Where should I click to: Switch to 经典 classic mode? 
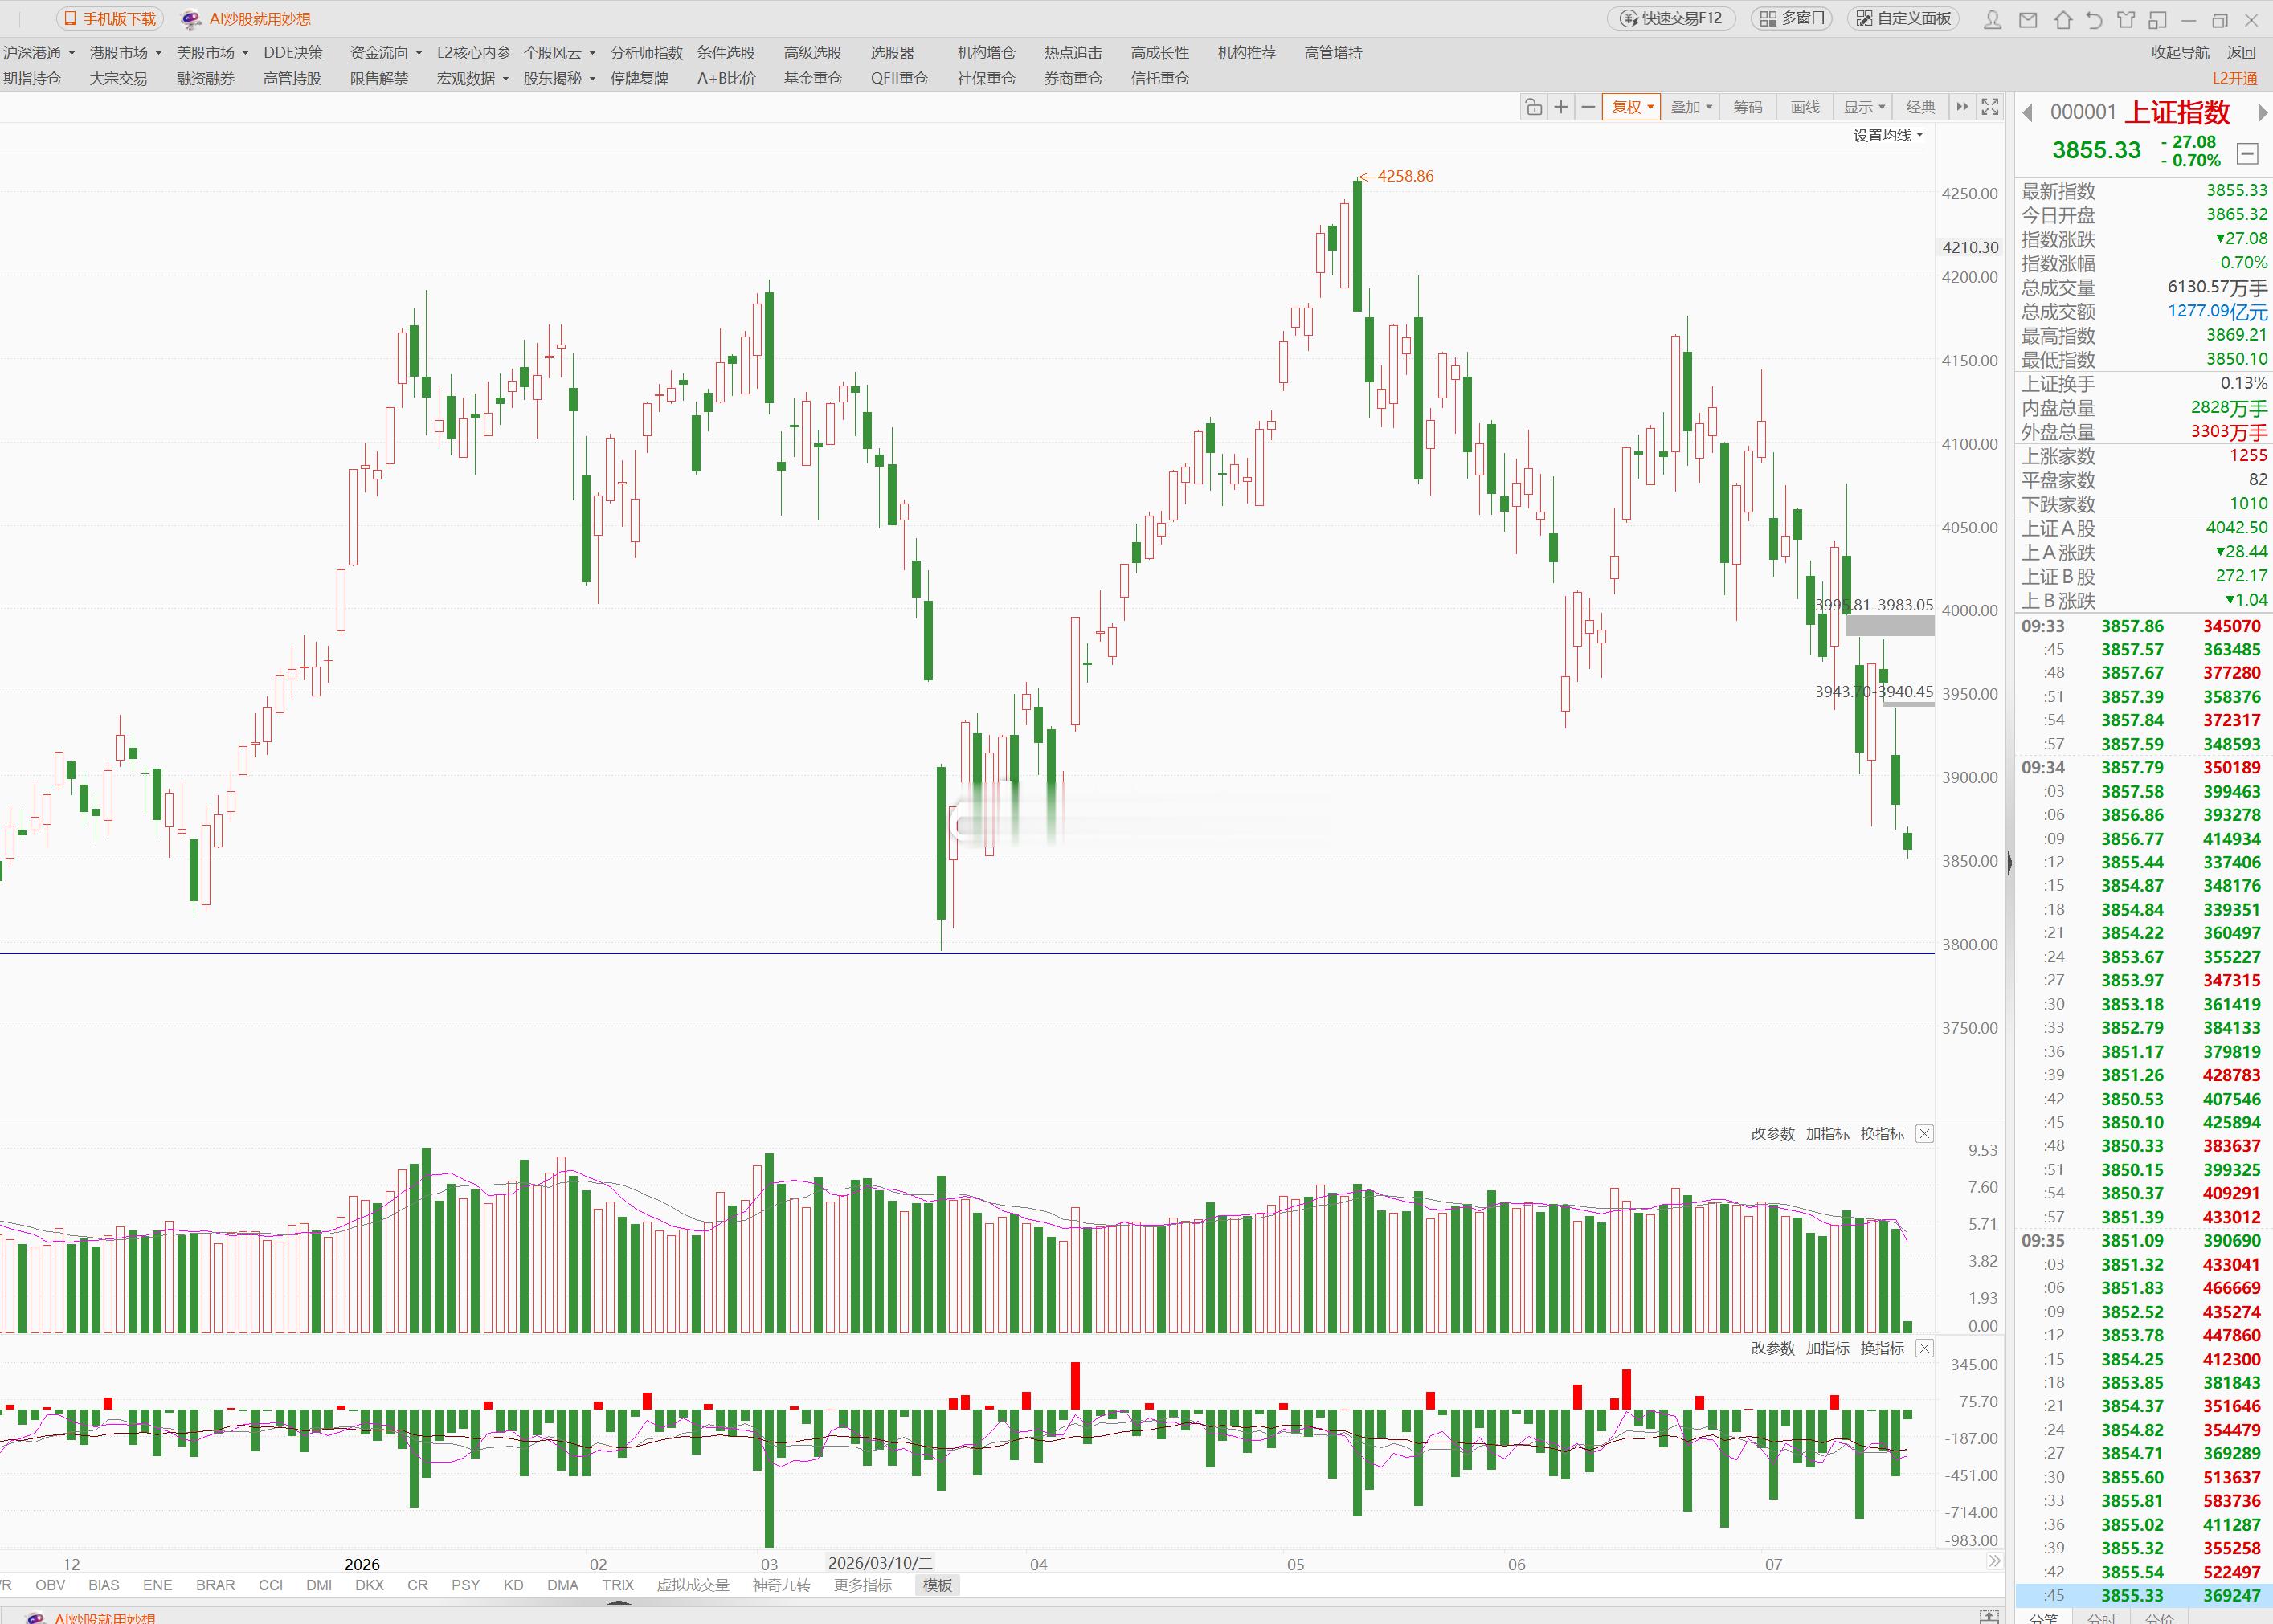coord(1919,107)
